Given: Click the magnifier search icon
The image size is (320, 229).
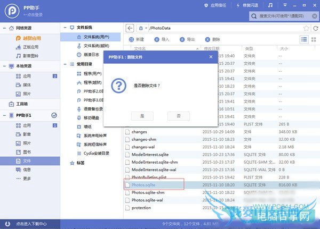Looking at the screenshot, I should coord(254,16).
